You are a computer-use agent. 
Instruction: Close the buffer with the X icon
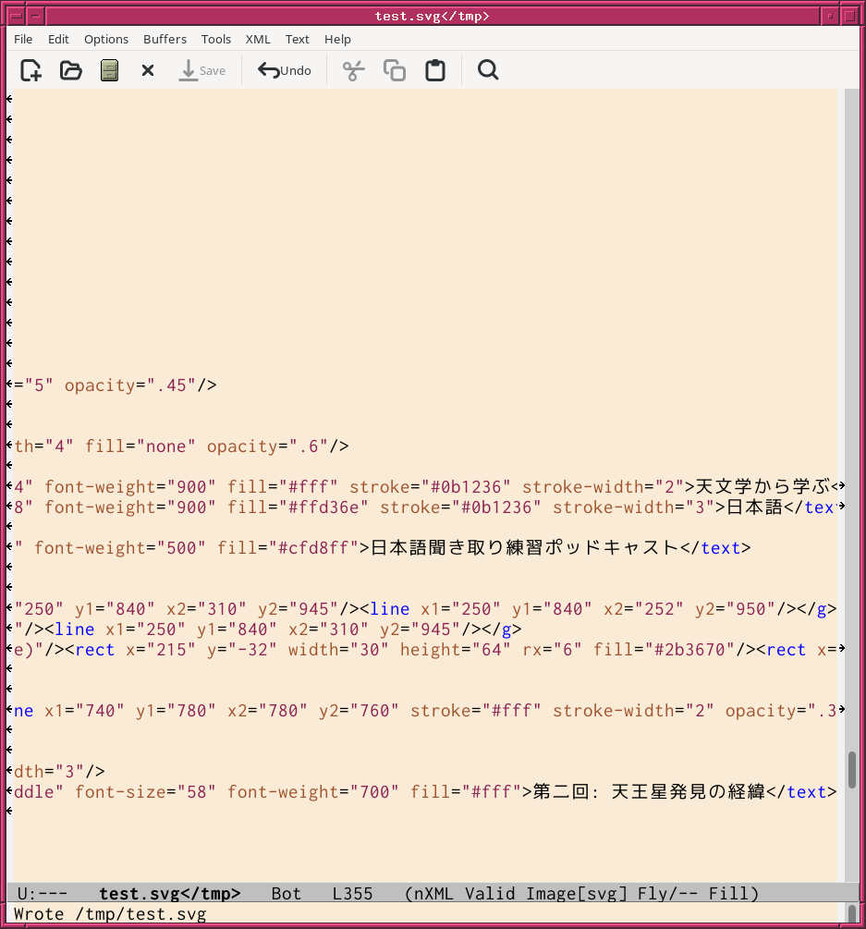148,70
